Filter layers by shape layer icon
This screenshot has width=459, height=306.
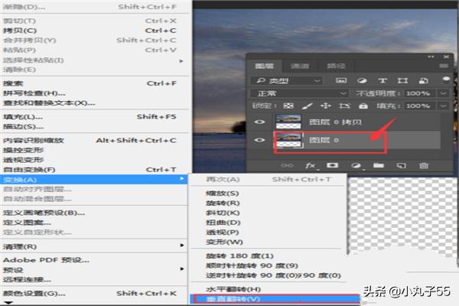coord(402,80)
